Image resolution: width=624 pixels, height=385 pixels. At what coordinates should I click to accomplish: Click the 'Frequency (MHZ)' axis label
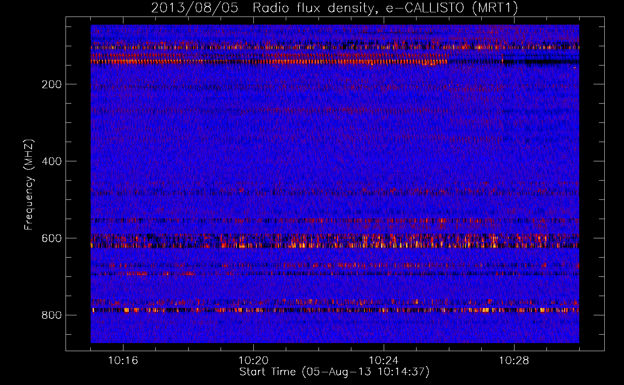click(29, 185)
